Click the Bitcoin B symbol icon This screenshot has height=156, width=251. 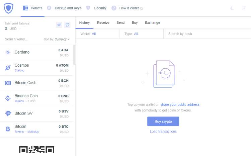tap(8, 129)
